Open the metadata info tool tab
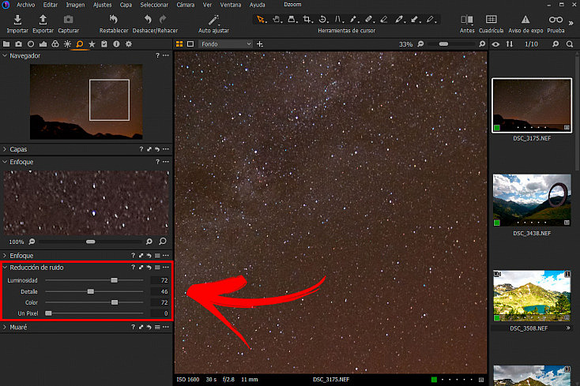Image resolution: width=580 pixels, height=386 pixels. (116, 44)
